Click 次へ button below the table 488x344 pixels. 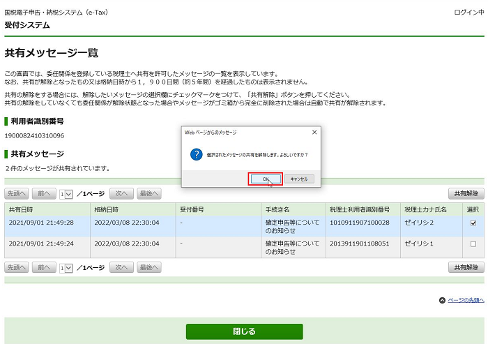121,267
